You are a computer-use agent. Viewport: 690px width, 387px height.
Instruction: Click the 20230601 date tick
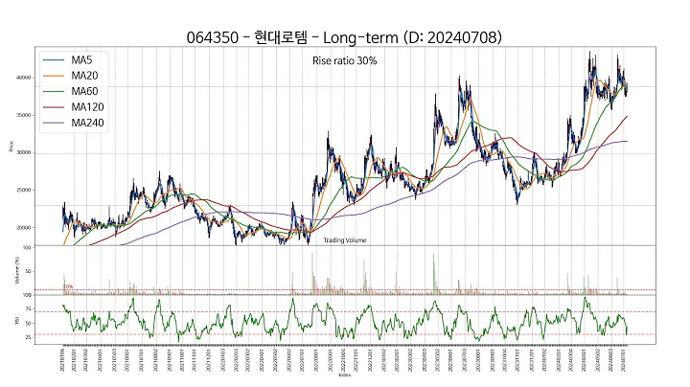coord(450,359)
